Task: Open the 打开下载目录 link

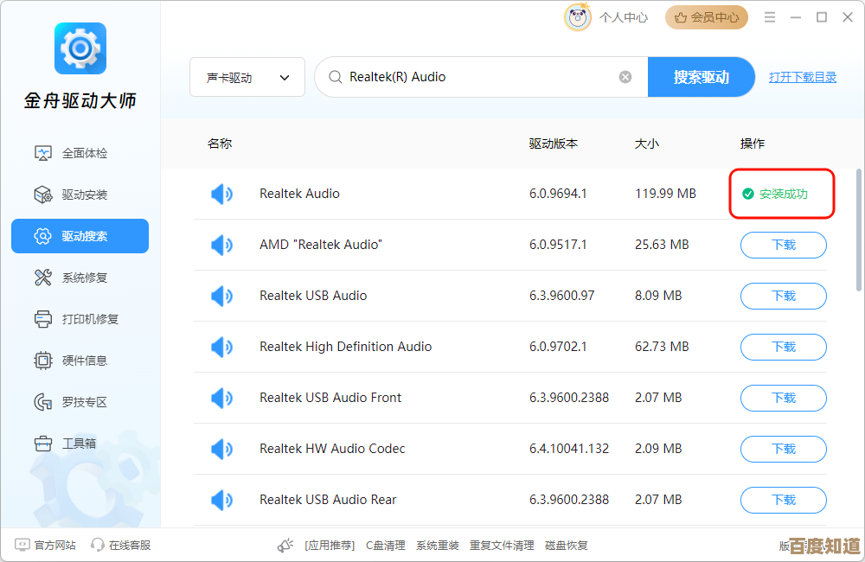Action: point(803,77)
